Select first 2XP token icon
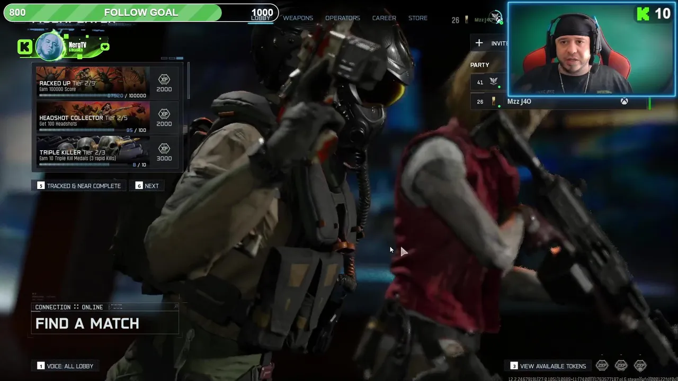 point(602,365)
